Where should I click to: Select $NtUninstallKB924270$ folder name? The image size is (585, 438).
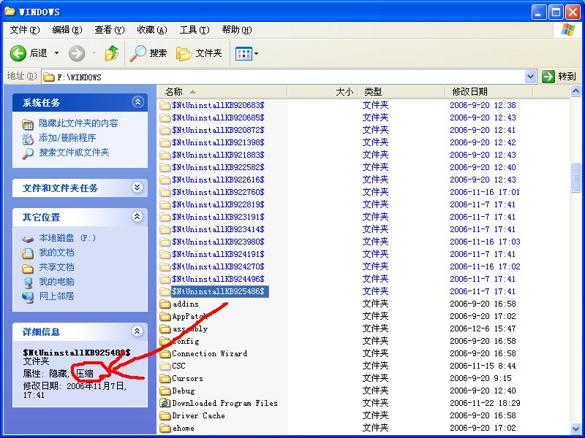click(218, 266)
